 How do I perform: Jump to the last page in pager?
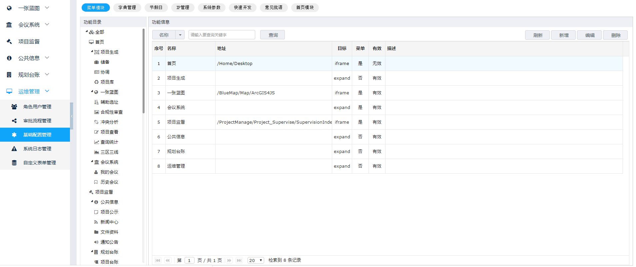pyautogui.click(x=239, y=260)
